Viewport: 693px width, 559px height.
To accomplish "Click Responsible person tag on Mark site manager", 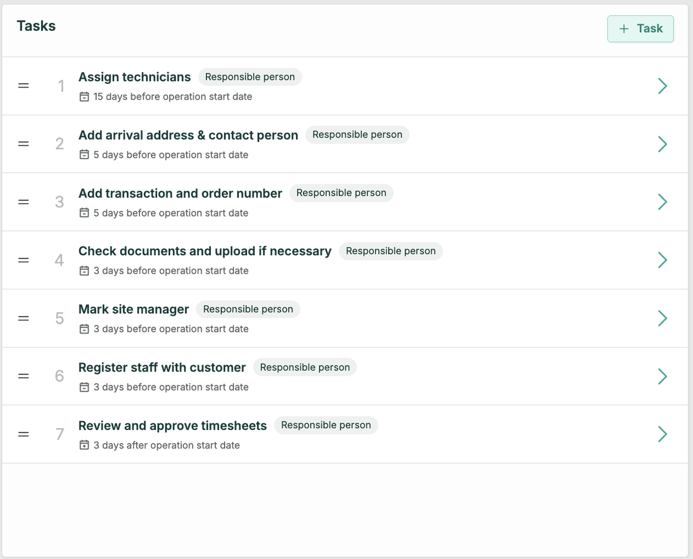I will 248,309.
